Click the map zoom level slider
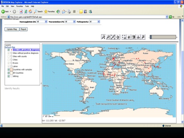Image resolution: width=184 pixels, height=138 pixels. (163, 37)
